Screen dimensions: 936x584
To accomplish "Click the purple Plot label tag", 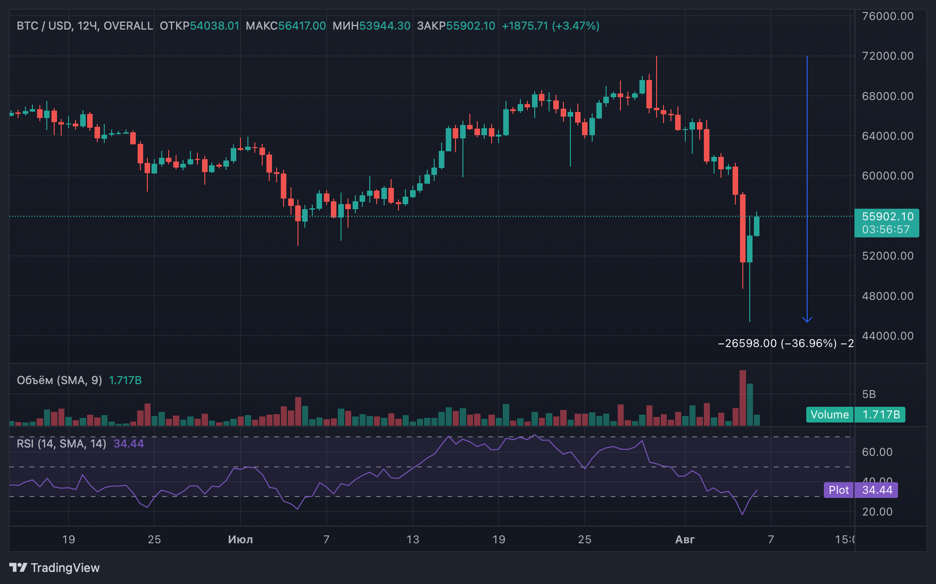I will pos(839,490).
